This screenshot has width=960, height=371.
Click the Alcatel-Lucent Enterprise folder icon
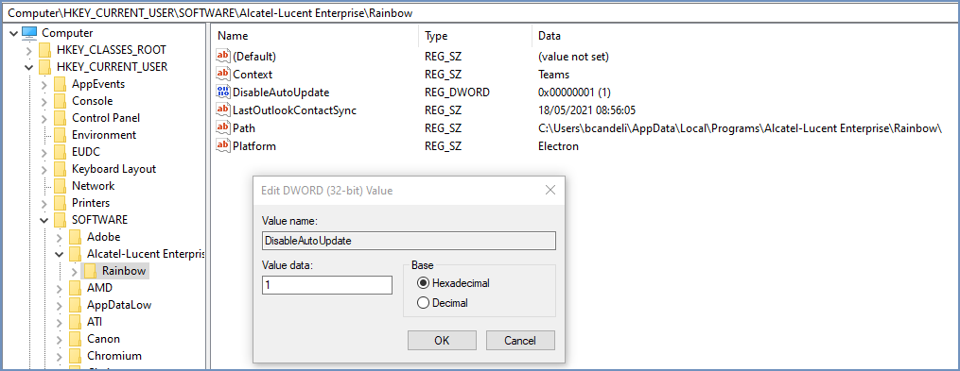75,254
